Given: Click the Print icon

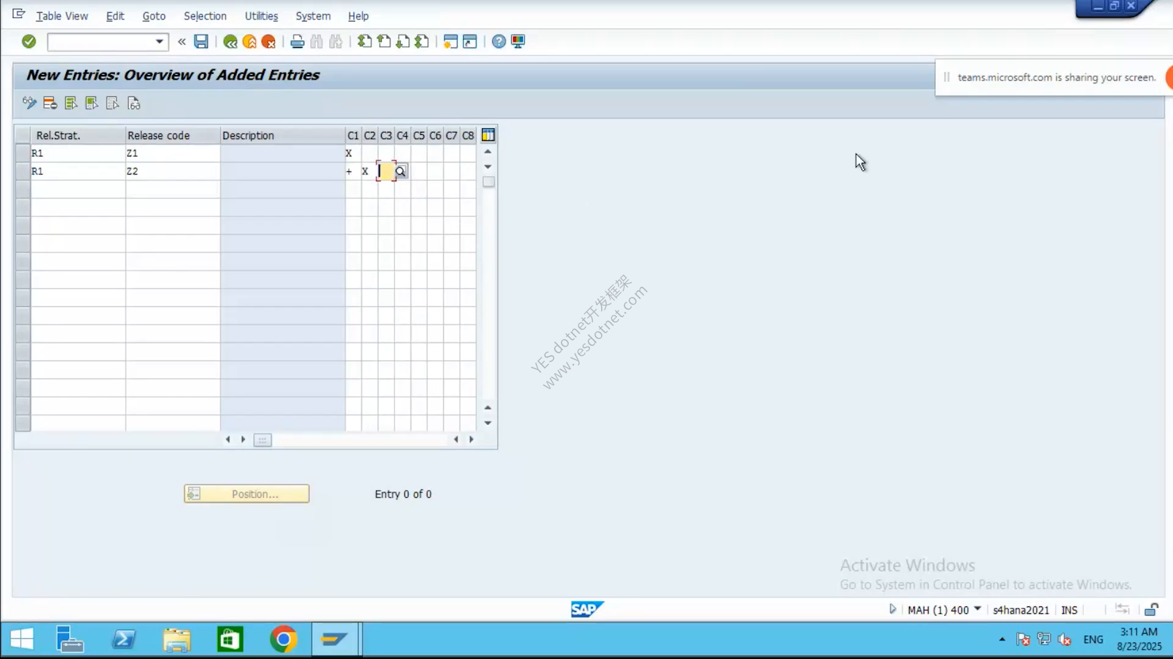Looking at the screenshot, I should tap(298, 41).
